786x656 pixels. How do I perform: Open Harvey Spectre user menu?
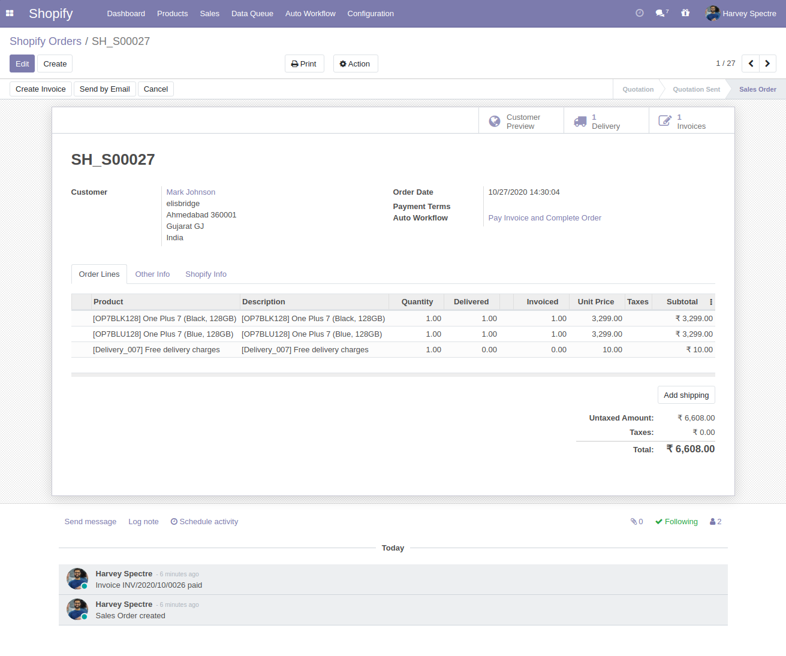(x=741, y=13)
